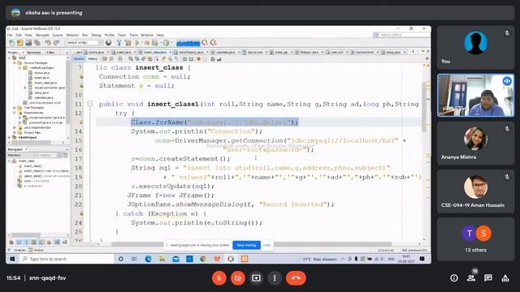Viewport: 520px width, 292px height.
Task: Open the NetBeans Source menu
Action: (x=58, y=35)
